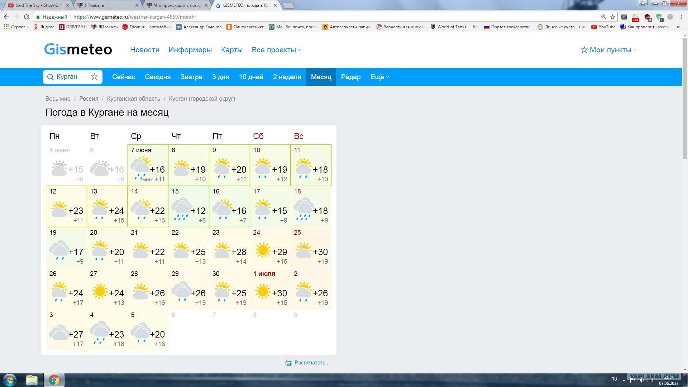Switch to the Сегодня tab
This screenshot has width=688, height=387.
point(158,77)
